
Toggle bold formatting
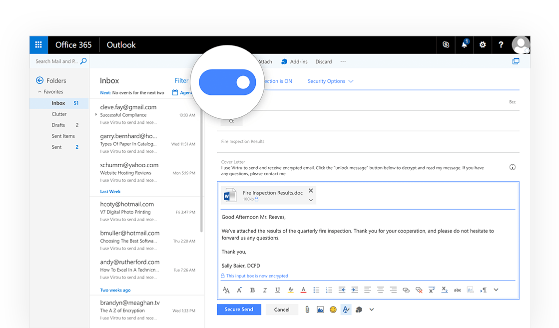click(252, 290)
